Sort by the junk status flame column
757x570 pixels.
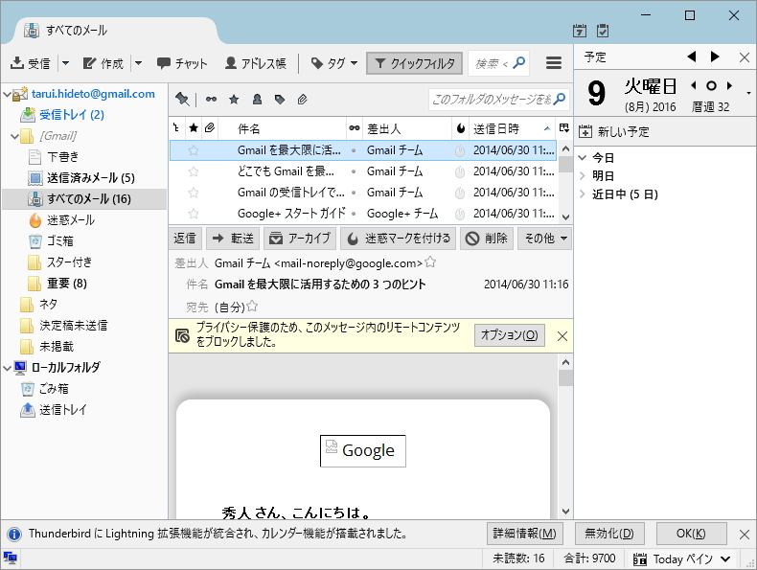click(x=461, y=128)
